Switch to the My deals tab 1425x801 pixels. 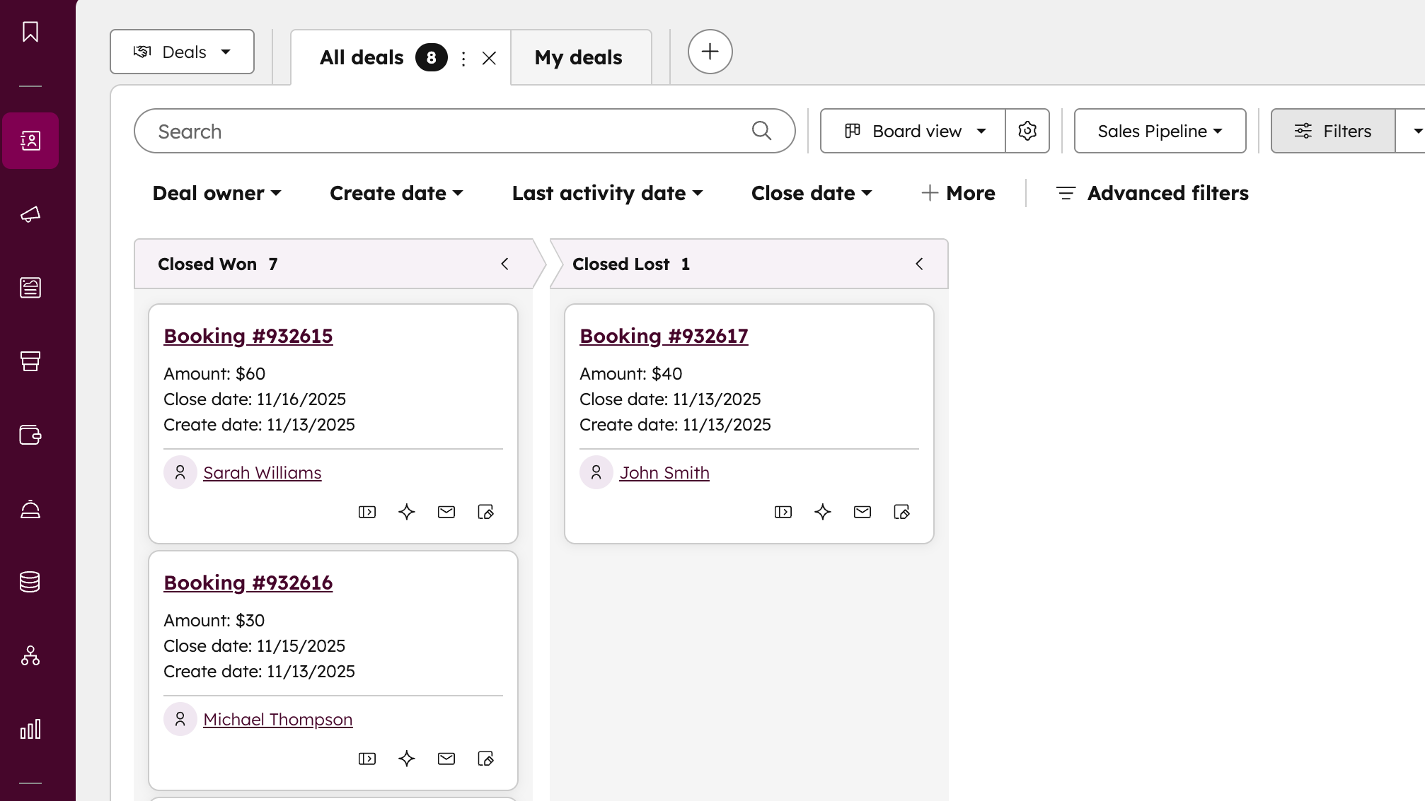pos(578,57)
